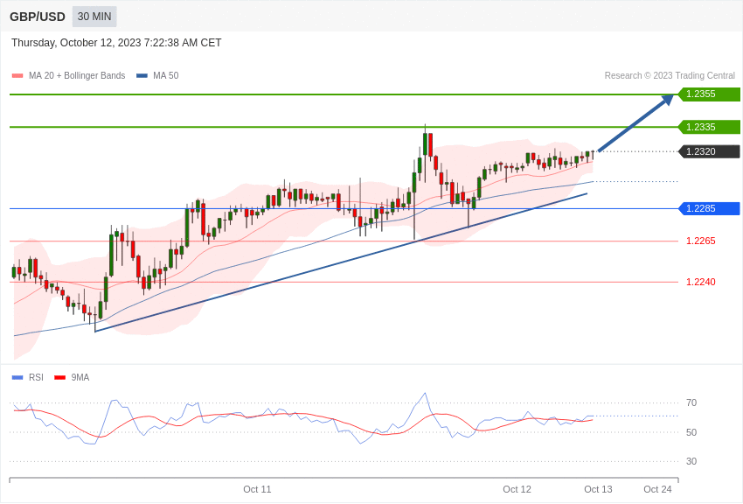Click the Oct 12 date axis label
The height and width of the screenshot is (504, 743).
point(517,489)
